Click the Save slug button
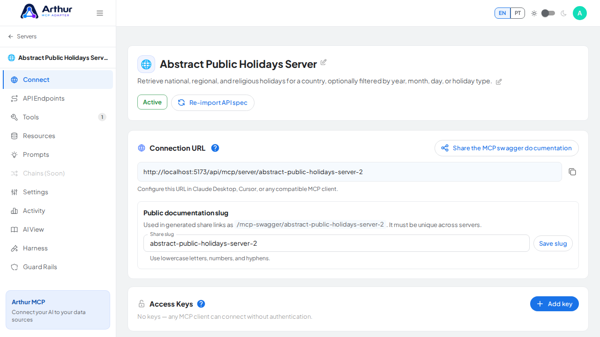Viewport: 600px width, 337px height. coord(553,243)
